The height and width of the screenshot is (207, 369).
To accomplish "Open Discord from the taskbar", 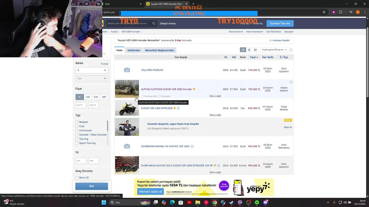I will 265,202.
